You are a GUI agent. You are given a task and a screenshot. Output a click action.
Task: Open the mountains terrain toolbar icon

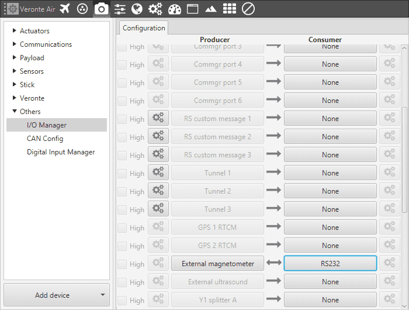tap(211, 9)
